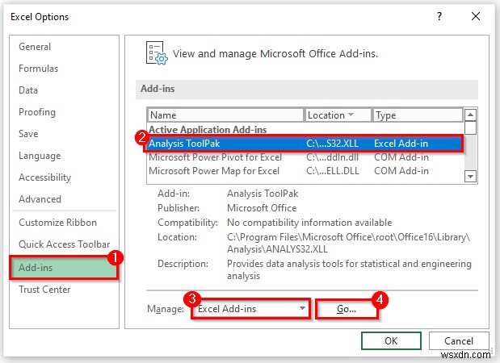This screenshot has height=363, width=500.
Task: Click the add-ins list scroll down arrow
Action: point(471,176)
